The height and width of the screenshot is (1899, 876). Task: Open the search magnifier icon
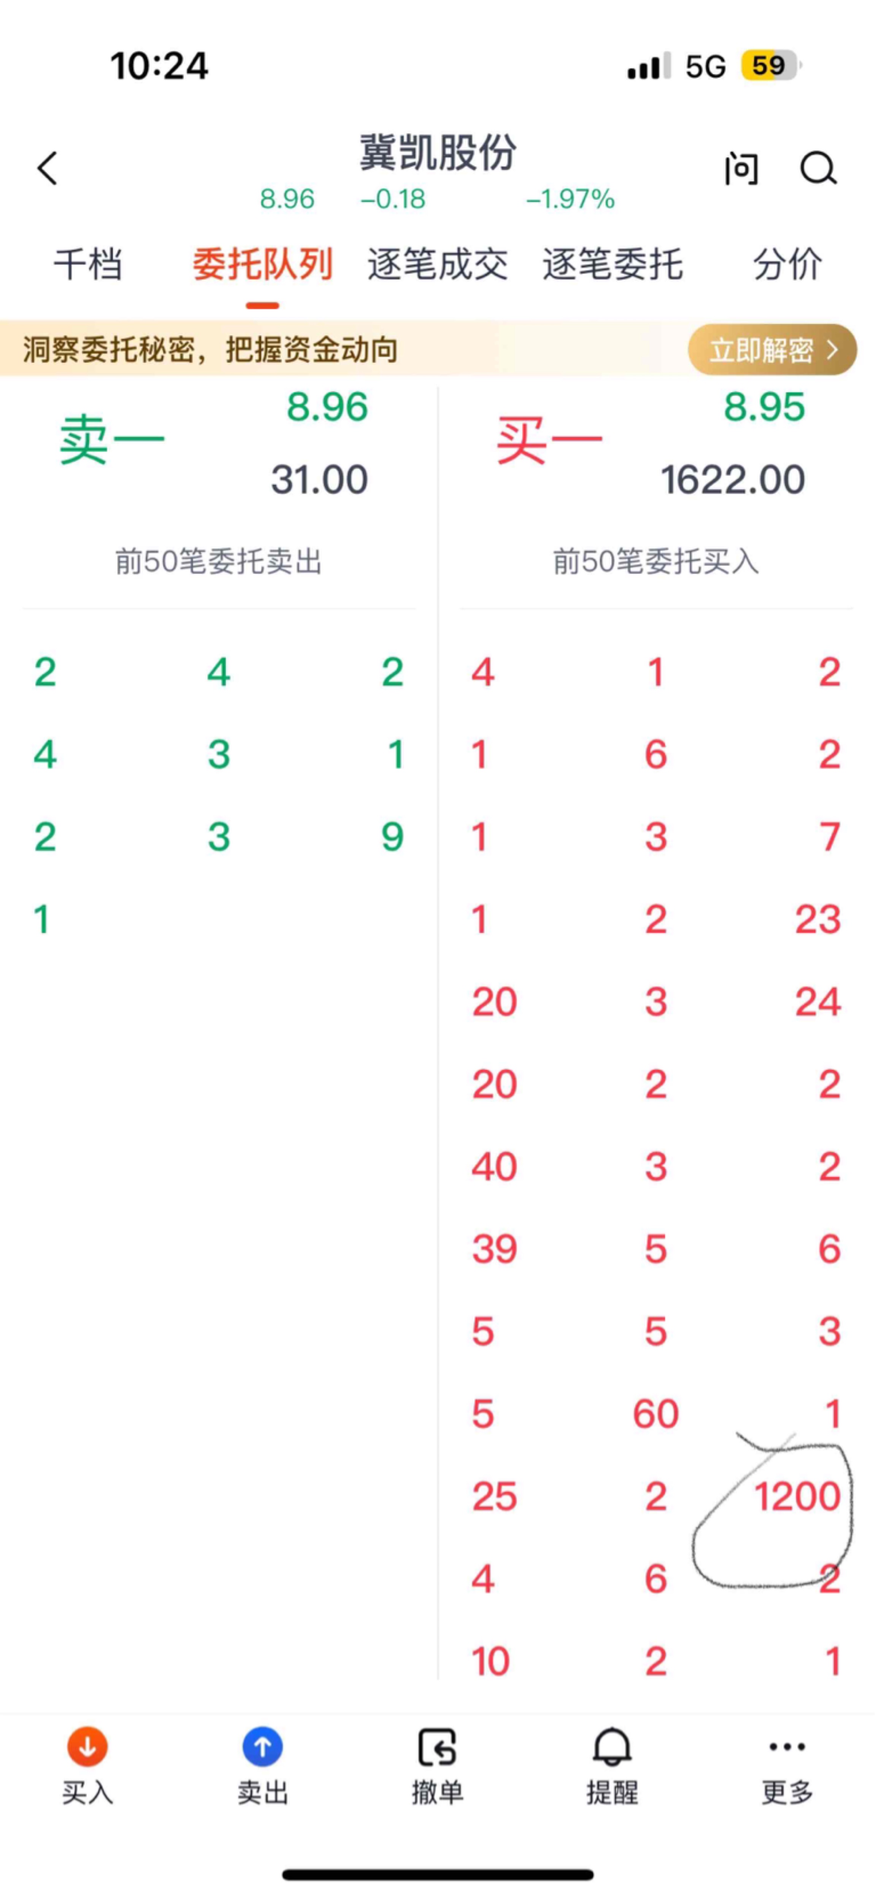click(x=818, y=168)
